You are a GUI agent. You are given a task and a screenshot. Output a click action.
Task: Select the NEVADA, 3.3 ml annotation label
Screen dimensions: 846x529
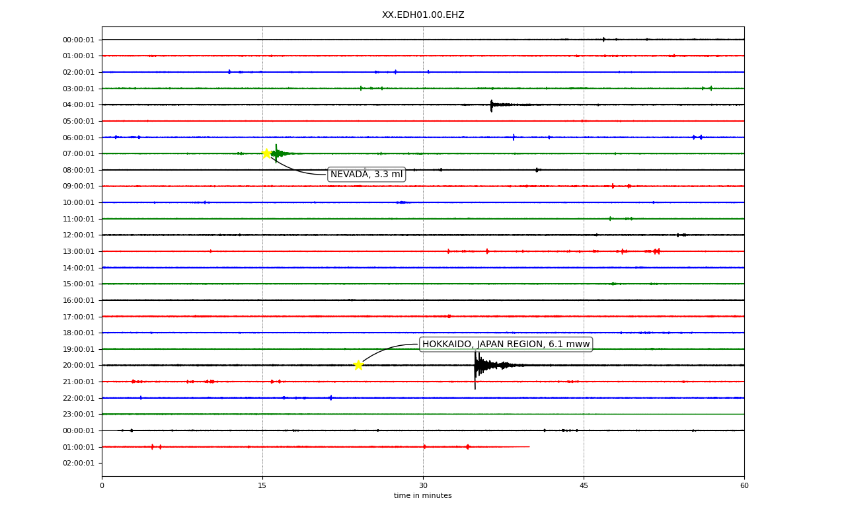point(366,175)
